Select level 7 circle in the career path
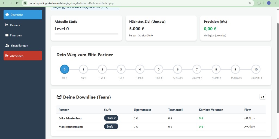Viewport: 279px width, 139px height. pos(197,69)
